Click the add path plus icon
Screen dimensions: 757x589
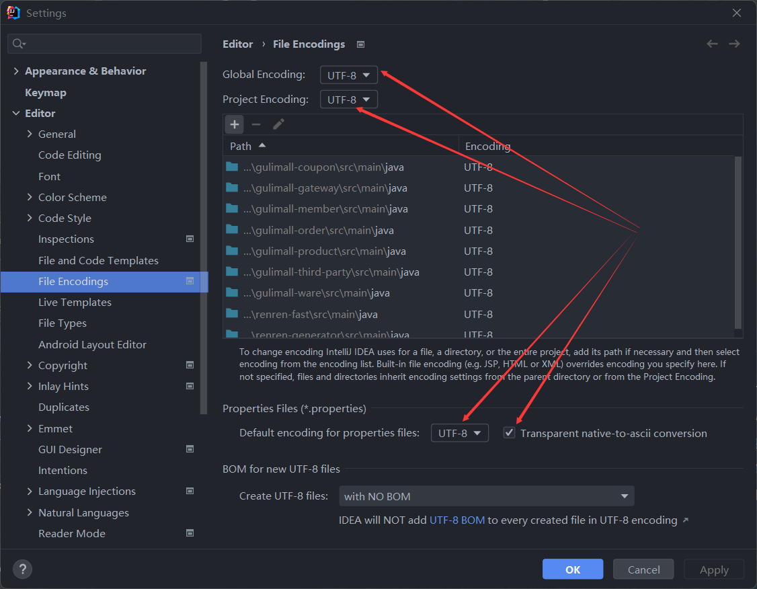coord(234,124)
